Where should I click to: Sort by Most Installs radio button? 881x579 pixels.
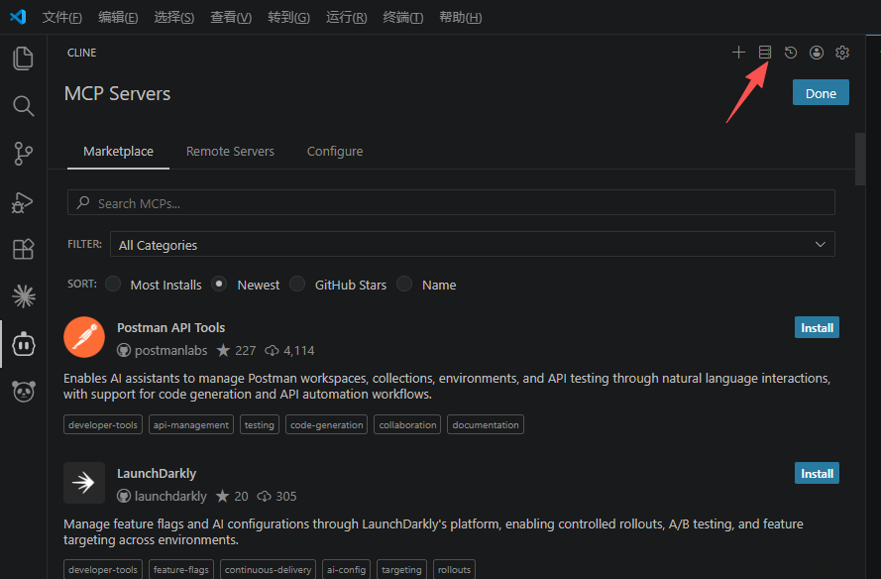pos(113,284)
